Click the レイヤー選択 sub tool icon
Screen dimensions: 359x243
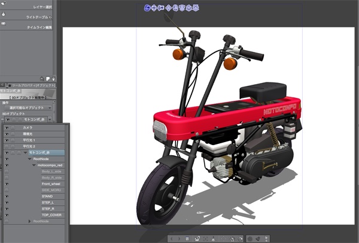[x=3, y=3]
